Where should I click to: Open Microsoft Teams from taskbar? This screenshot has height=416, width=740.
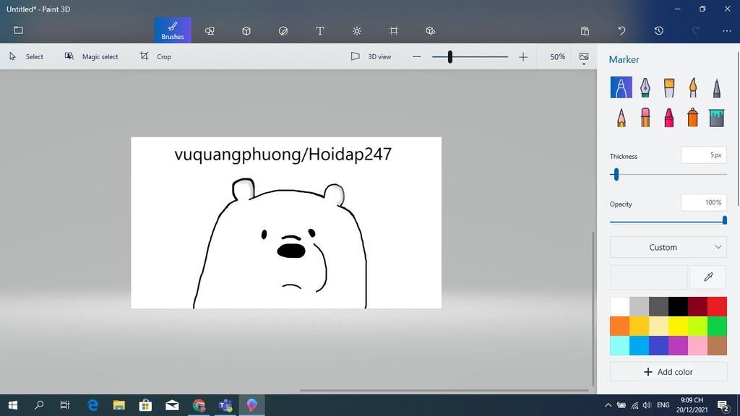click(225, 405)
